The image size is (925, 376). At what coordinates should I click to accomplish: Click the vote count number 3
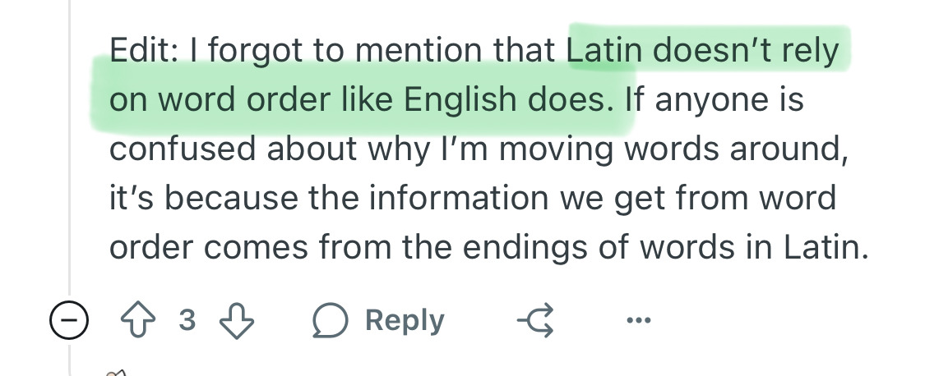click(x=187, y=320)
